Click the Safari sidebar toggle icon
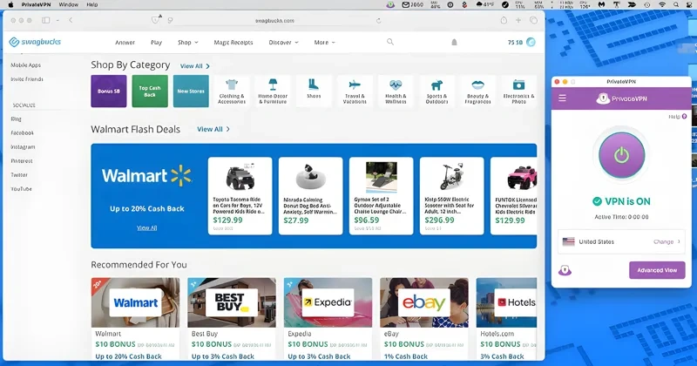Screen dimensions: 697x366 (x=46, y=20)
